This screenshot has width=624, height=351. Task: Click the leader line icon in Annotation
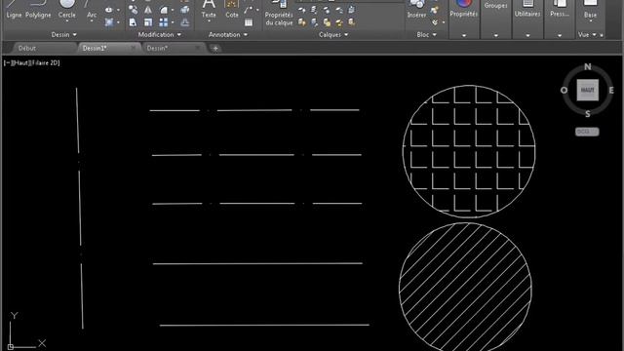click(x=249, y=10)
